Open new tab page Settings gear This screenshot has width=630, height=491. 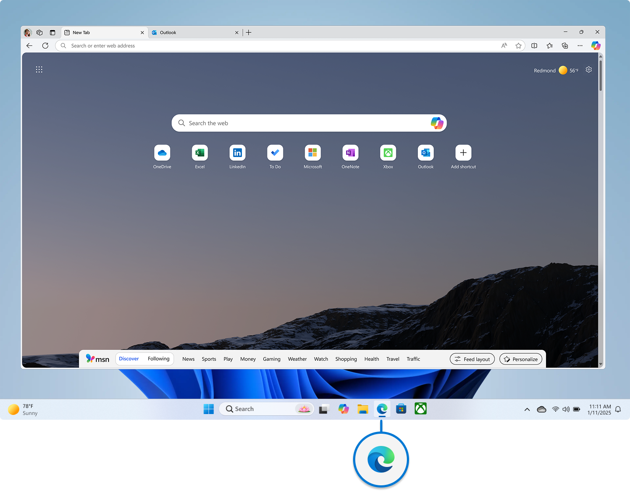coord(588,70)
